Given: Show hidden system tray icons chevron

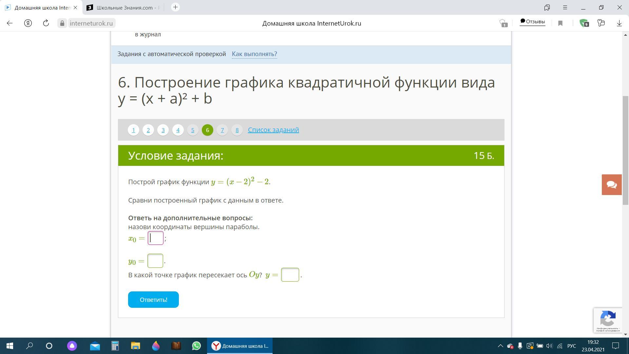Looking at the screenshot, I should [500, 346].
